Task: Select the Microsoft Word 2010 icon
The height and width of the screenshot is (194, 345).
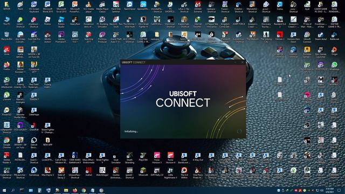Action: [x=47, y=6]
